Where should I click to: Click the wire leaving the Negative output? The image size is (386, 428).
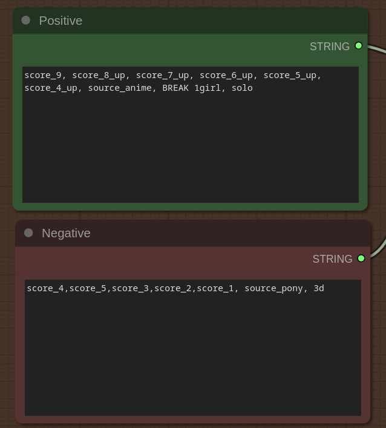pyautogui.click(x=379, y=249)
